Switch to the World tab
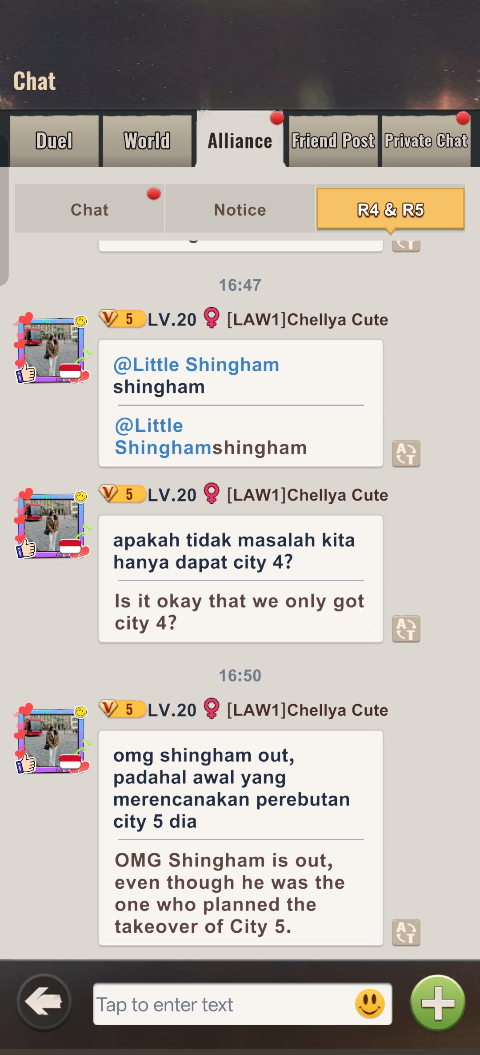Viewport: 480px width, 1055px height. [147, 141]
